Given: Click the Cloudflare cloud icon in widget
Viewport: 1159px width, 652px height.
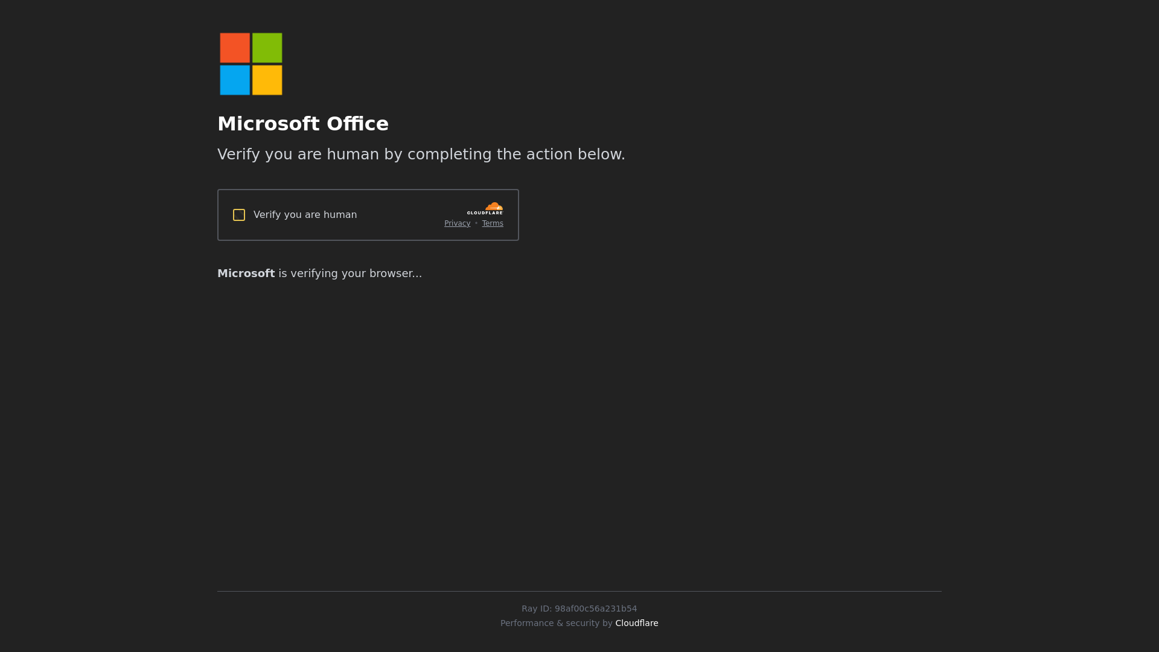Looking at the screenshot, I should coord(494,206).
